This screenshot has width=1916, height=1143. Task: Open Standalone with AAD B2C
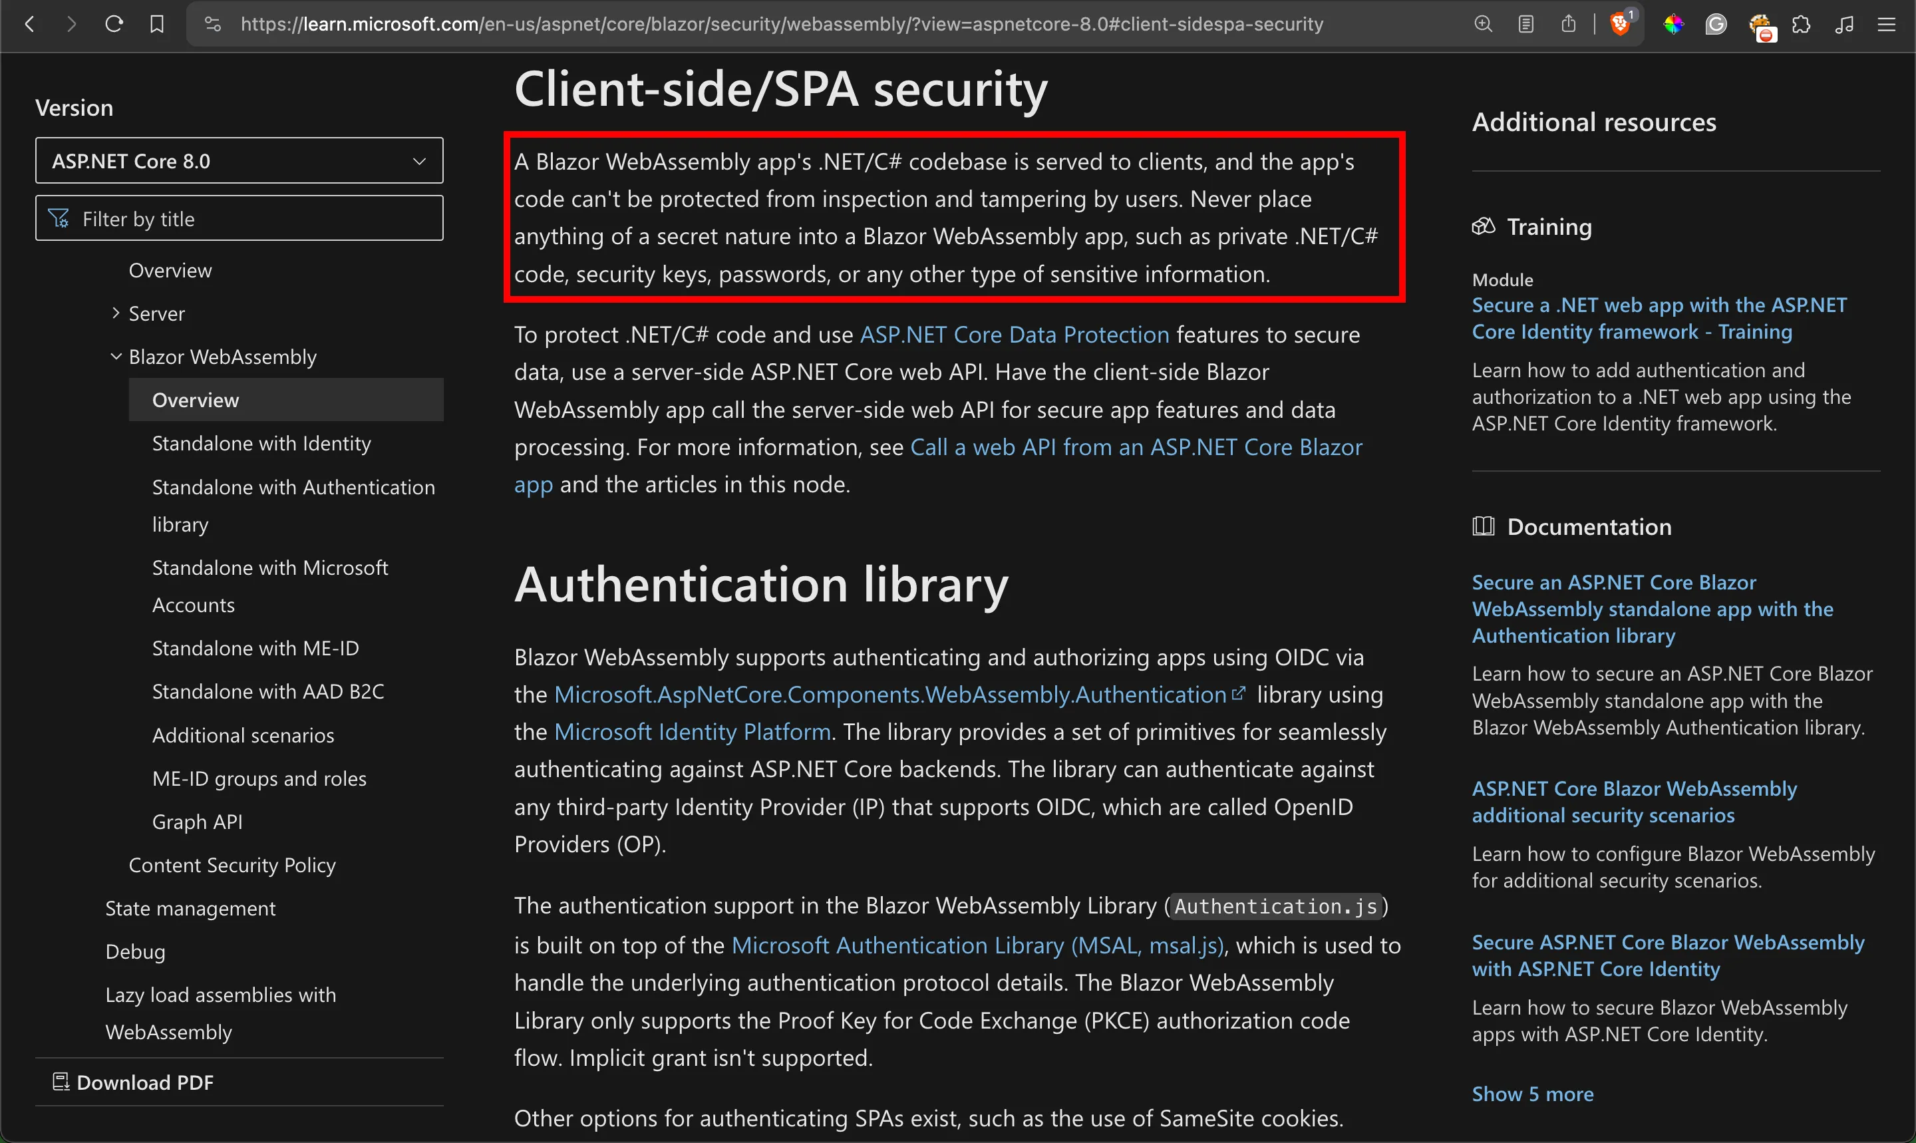click(x=268, y=691)
